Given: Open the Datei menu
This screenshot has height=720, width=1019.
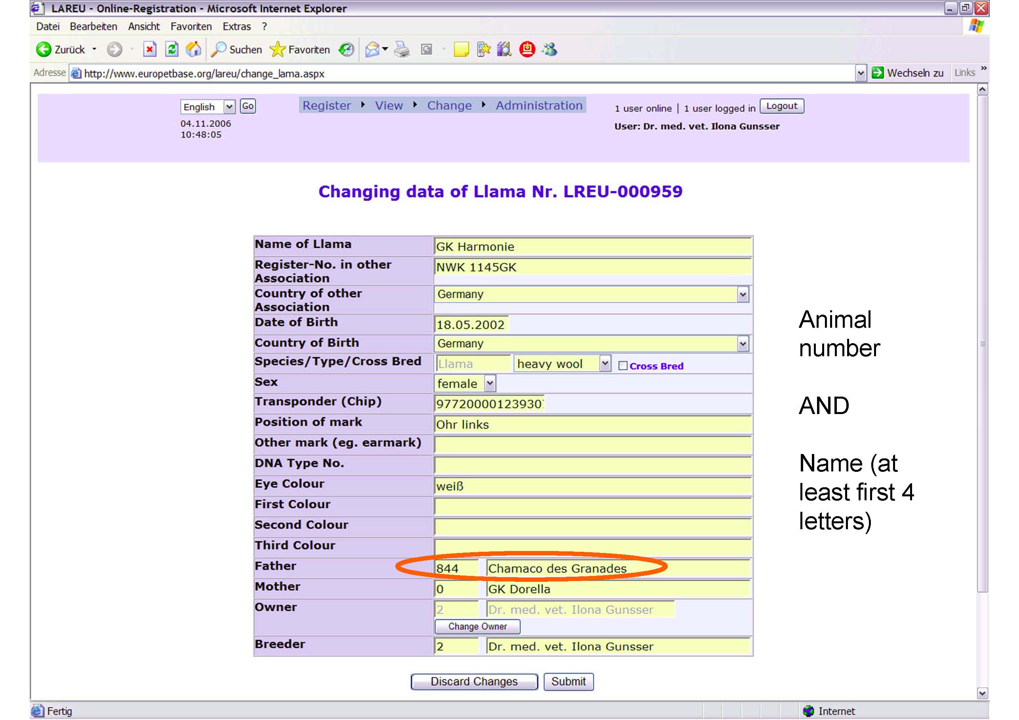Looking at the screenshot, I should click(x=48, y=27).
